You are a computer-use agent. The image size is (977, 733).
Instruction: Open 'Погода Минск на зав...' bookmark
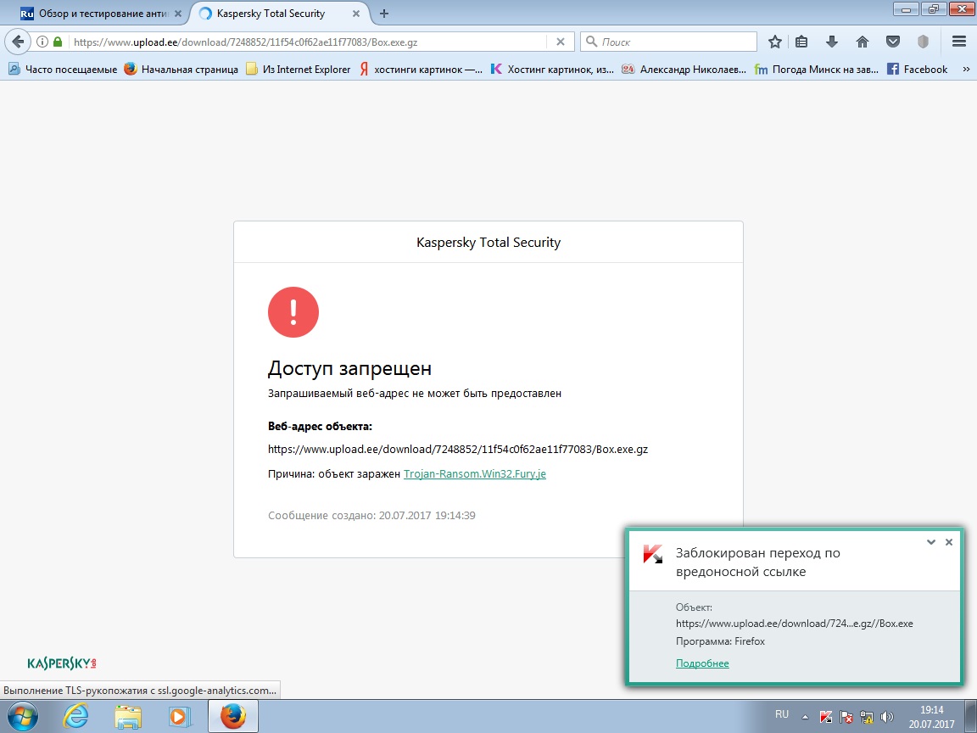pos(816,70)
